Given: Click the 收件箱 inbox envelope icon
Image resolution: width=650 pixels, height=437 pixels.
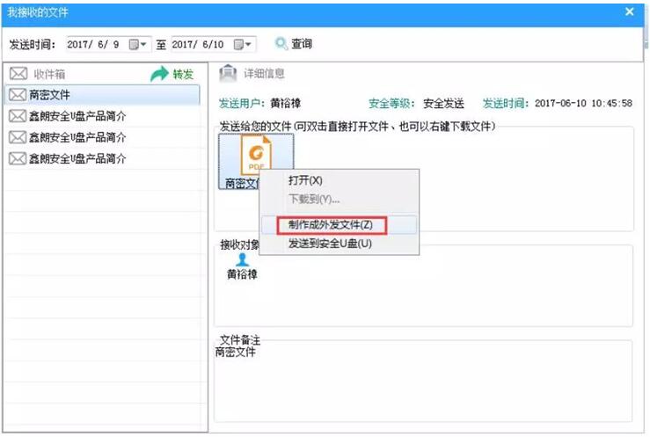Looking at the screenshot, I should [18, 75].
